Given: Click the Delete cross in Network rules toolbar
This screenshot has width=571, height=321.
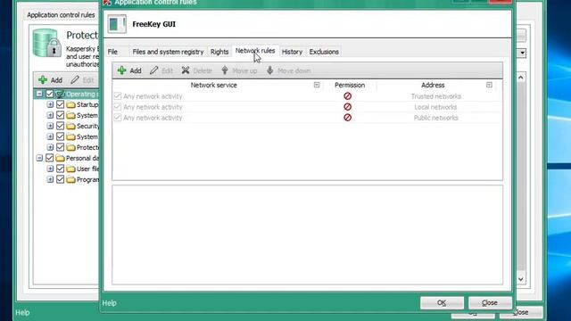Looking at the screenshot, I should click(196, 70).
